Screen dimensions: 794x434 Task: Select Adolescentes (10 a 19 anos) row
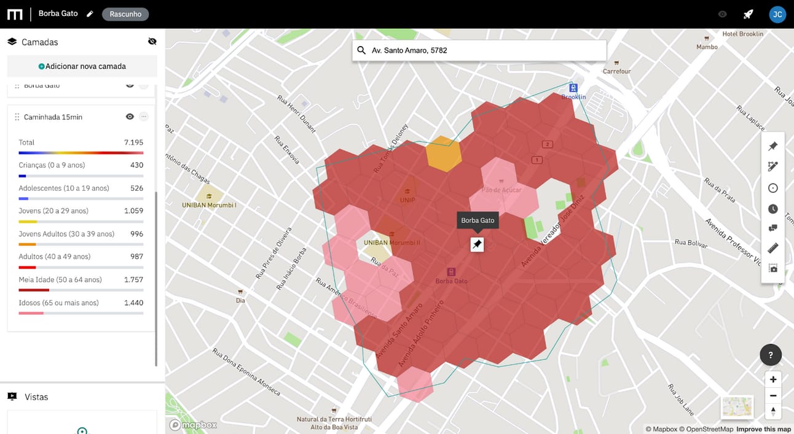(81, 192)
